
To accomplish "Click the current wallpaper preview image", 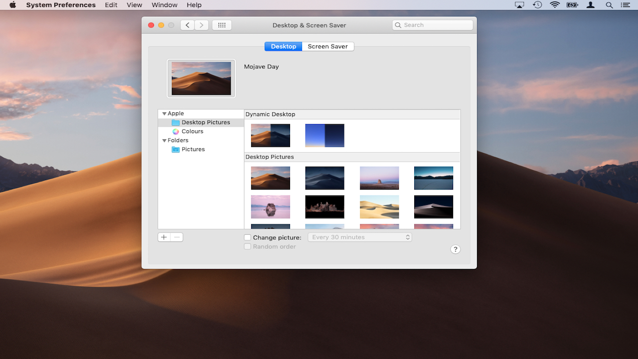I will click(201, 78).
